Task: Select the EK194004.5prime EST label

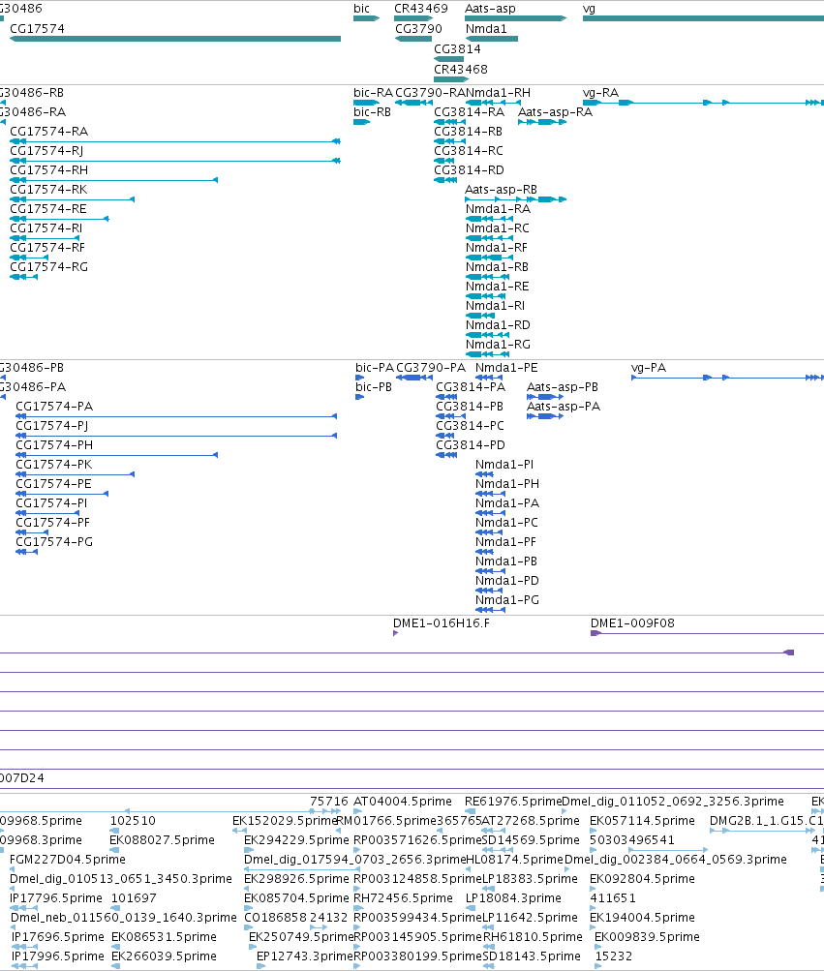Action: click(643, 917)
